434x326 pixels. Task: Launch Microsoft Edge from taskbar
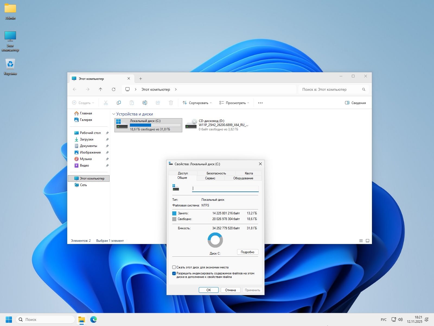(94, 319)
